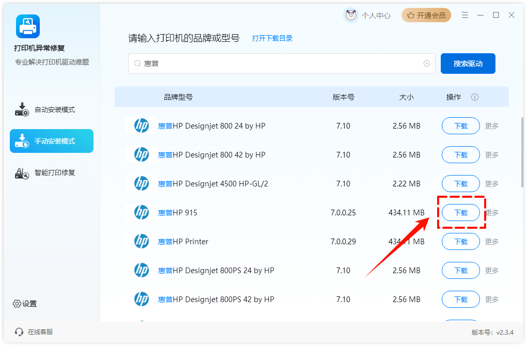The width and height of the screenshot is (527, 346).
Task: Click HP logo for Designjet 800 42
Action: [142, 154]
